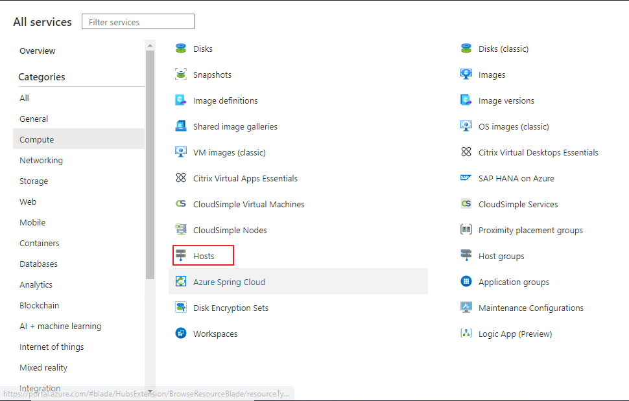The width and height of the screenshot is (629, 401).
Task: Click the Azure Spring Cloud icon
Action: pos(181,282)
